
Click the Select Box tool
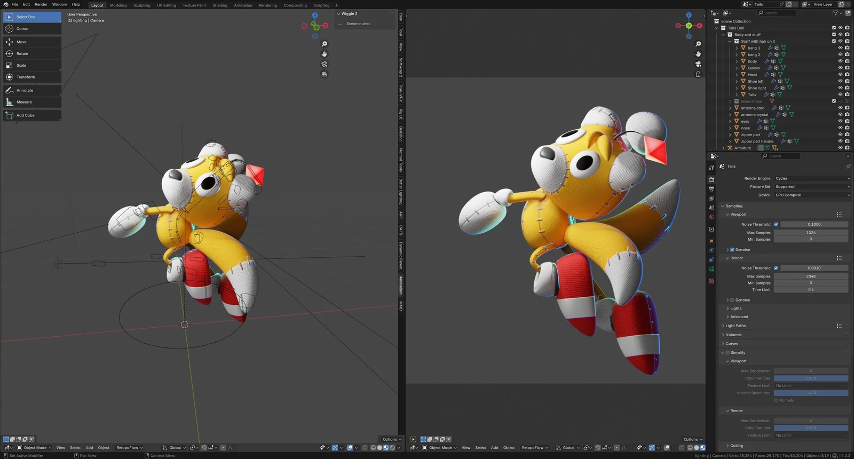[x=32, y=17]
